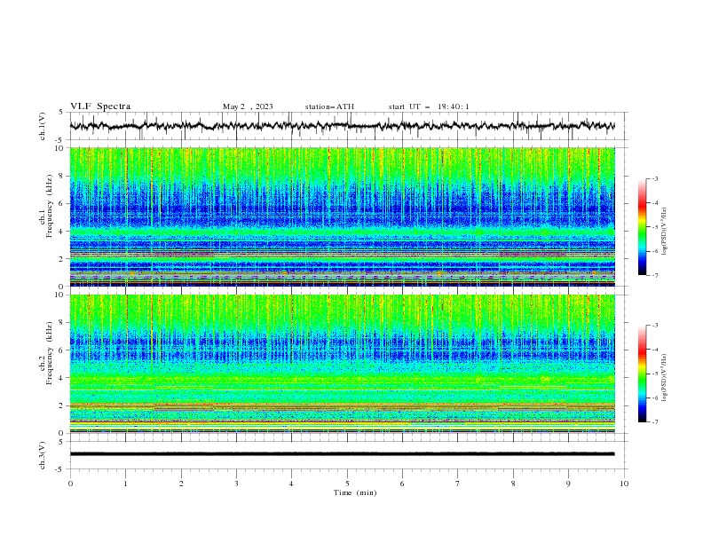Click the "ch.1(V)" vertical axis label
This screenshot has height=543, width=703.
pyautogui.click(x=43, y=126)
